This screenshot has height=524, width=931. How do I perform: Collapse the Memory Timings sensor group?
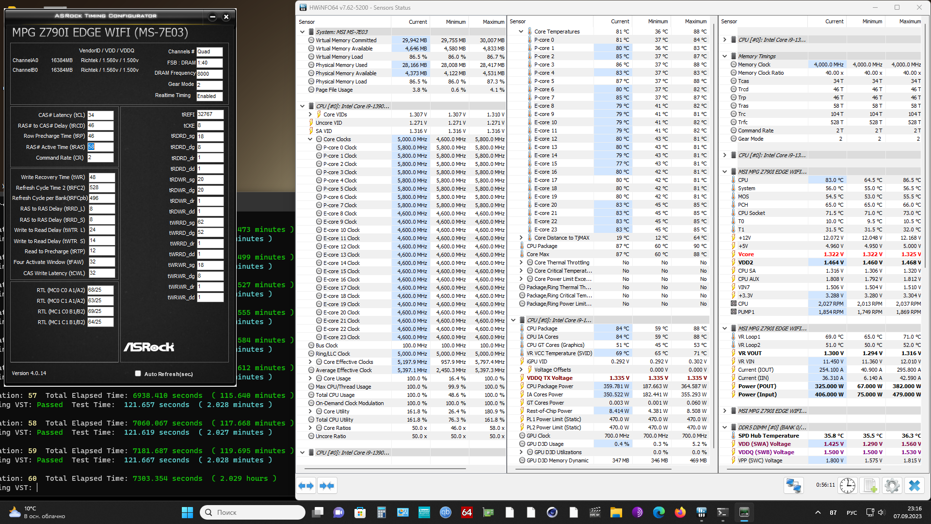coord(725,56)
